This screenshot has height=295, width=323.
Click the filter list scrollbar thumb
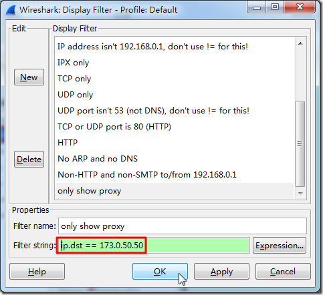tap(300, 143)
